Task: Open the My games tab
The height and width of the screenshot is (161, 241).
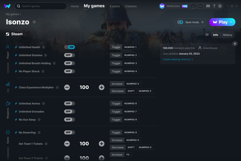Action: click(x=94, y=6)
